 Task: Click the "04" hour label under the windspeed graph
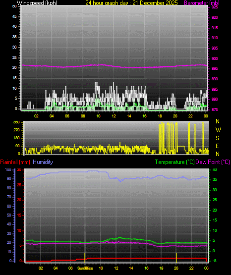[52, 116]
